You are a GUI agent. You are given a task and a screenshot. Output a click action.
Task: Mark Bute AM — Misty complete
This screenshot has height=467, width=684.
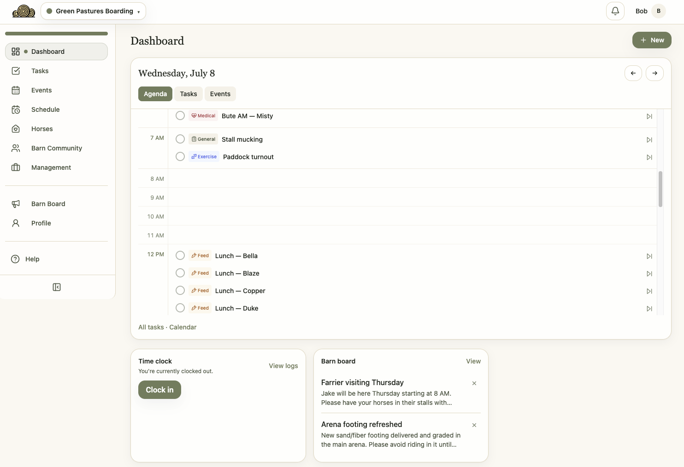pyautogui.click(x=180, y=116)
